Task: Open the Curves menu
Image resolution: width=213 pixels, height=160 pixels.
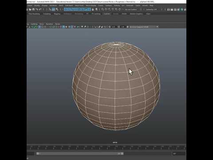Action: pyautogui.click(x=101, y=5)
